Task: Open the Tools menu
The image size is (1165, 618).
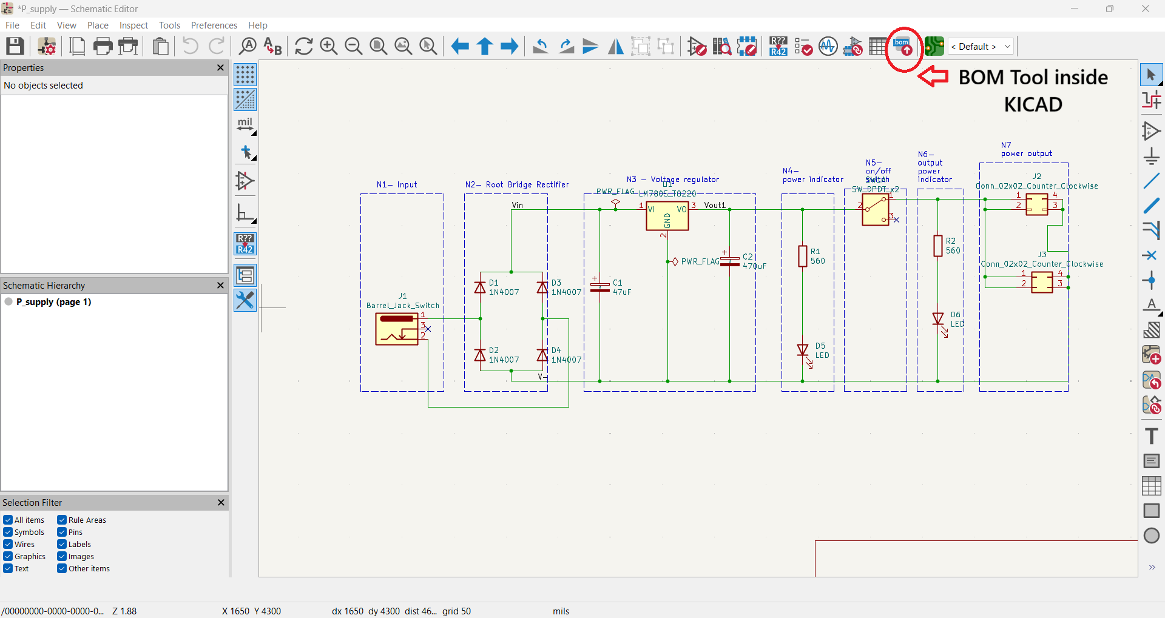Action: [169, 25]
